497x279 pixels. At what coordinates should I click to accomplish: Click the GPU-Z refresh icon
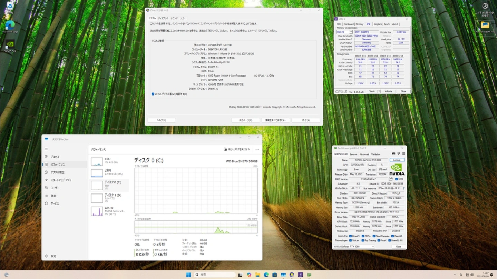(399, 153)
